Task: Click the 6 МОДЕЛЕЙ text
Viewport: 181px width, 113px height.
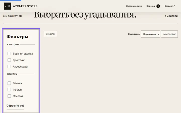Action: (171, 16)
